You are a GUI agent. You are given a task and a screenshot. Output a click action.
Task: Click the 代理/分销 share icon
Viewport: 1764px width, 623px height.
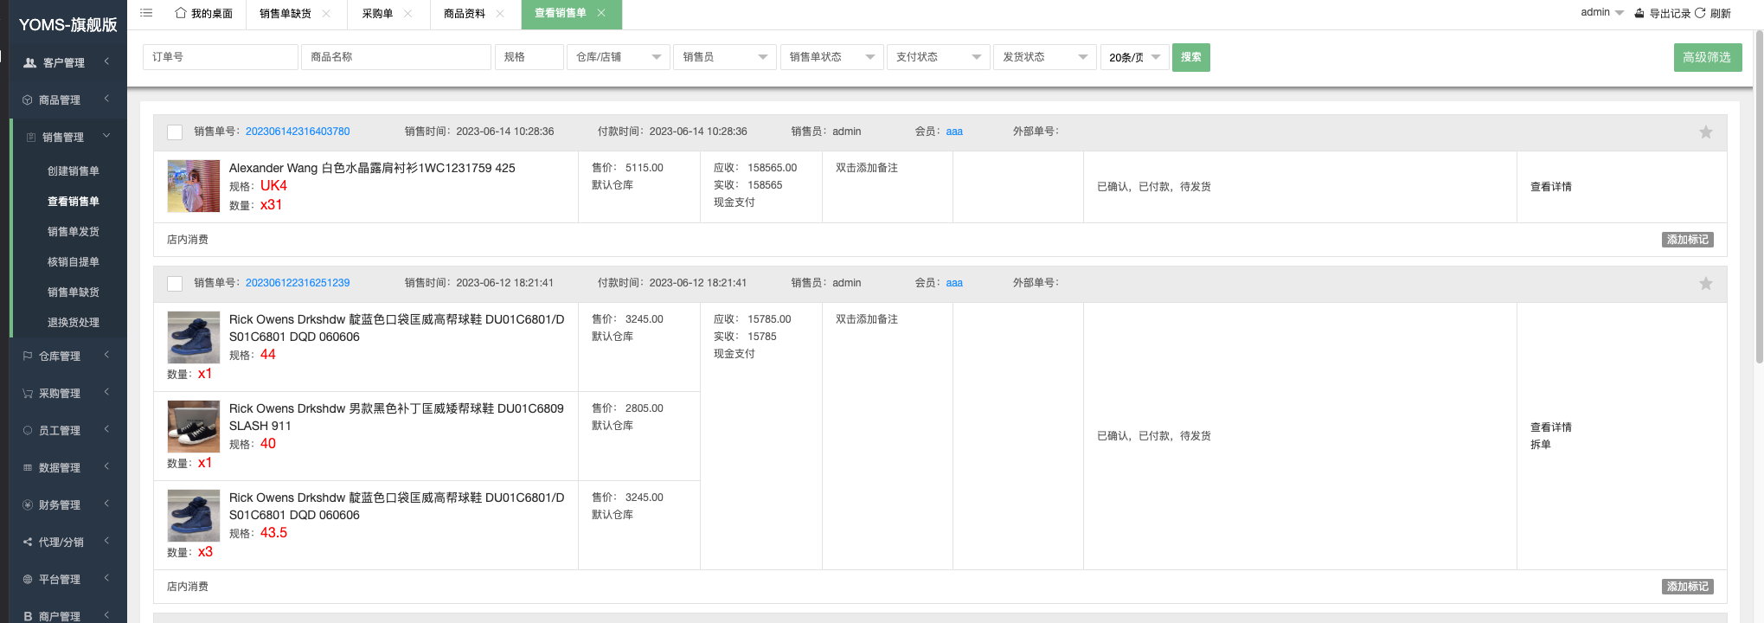tap(28, 543)
